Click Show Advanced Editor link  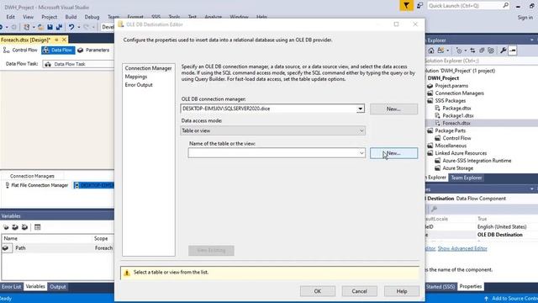click(x=462, y=248)
